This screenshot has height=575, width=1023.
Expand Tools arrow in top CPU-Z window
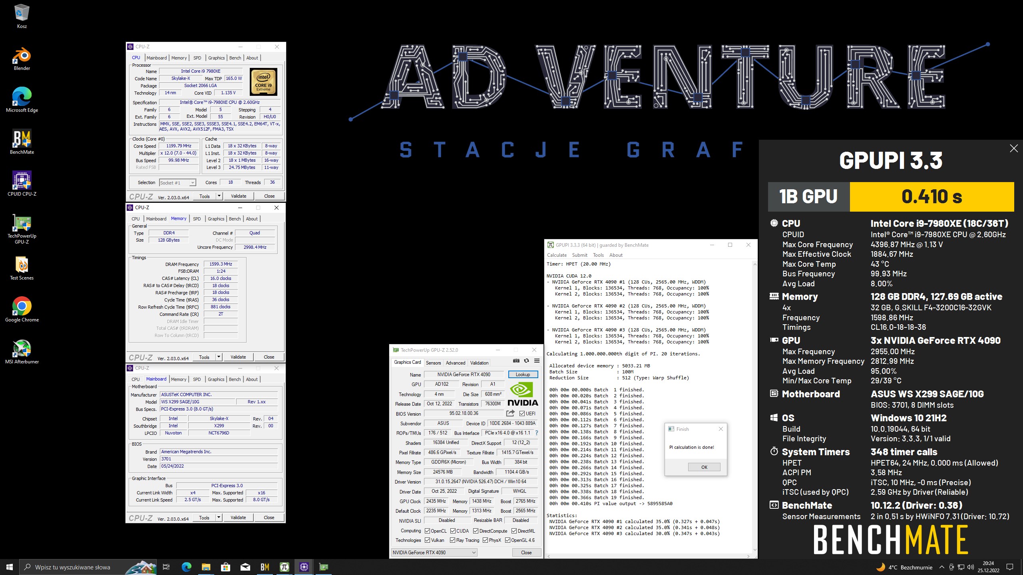(x=219, y=196)
